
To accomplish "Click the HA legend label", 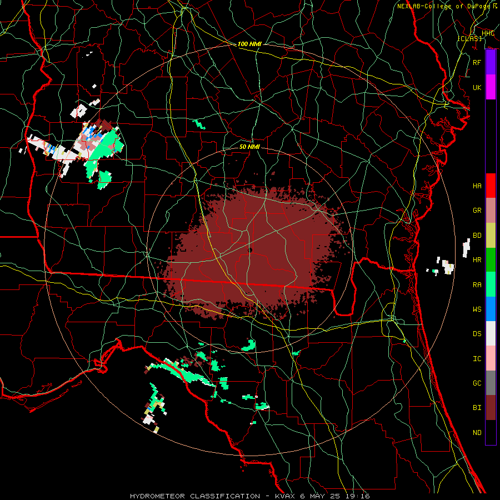I will pyautogui.click(x=477, y=186).
